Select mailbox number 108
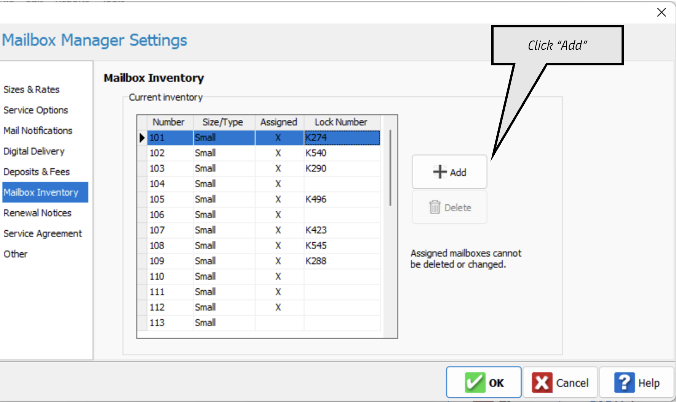 (170, 245)
